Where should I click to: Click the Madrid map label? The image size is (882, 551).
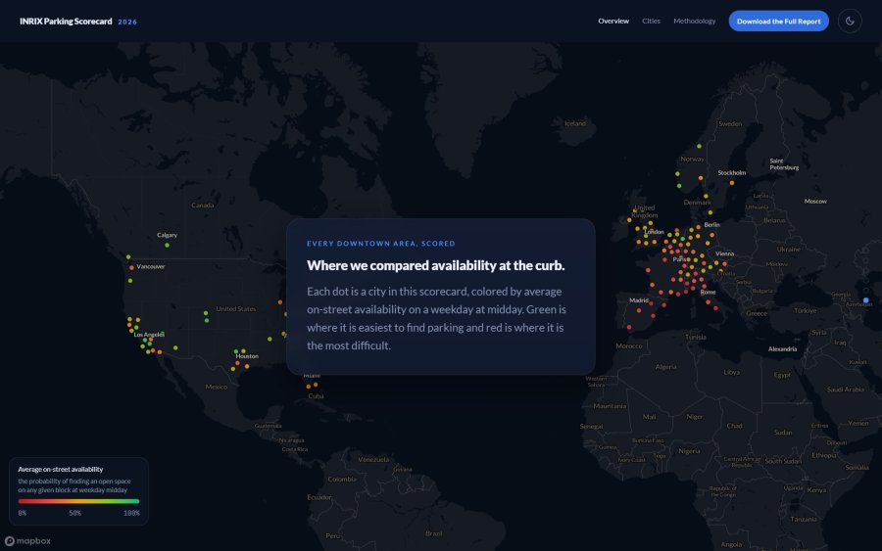pyautogui.click(x=639, y=300)
